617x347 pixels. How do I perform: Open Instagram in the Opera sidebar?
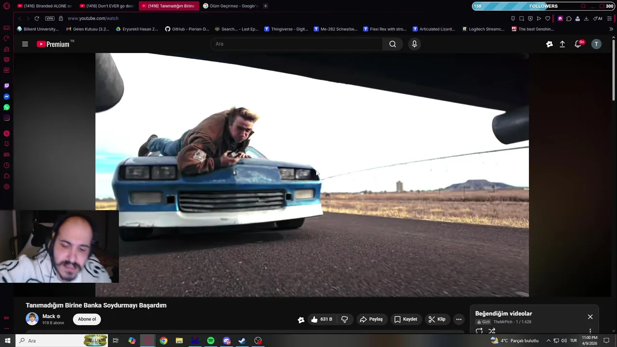(x=6, y=118)
